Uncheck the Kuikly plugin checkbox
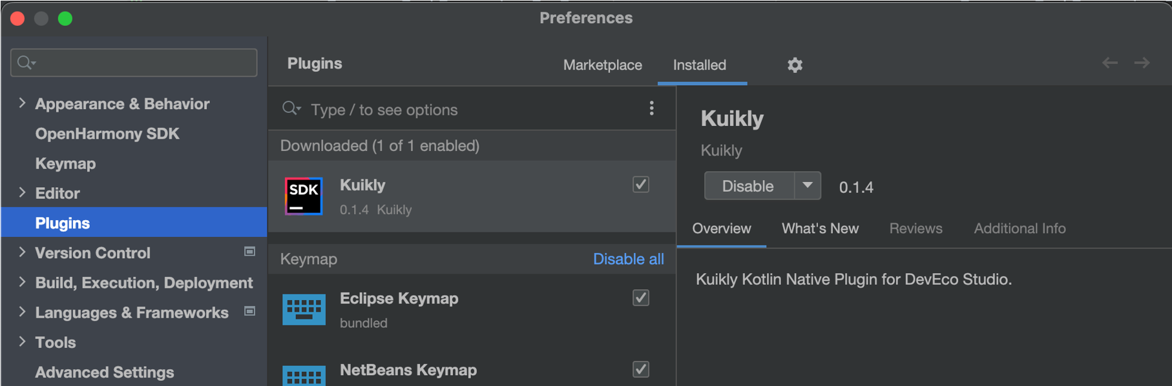Viewport: 1172px width, 386px height. (x=641, y=185)
